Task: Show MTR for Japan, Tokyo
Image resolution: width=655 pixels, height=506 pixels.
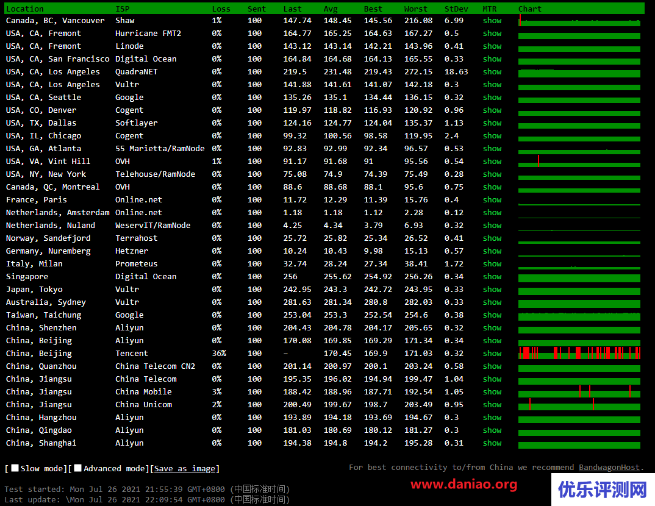Action: coord(492,290)
